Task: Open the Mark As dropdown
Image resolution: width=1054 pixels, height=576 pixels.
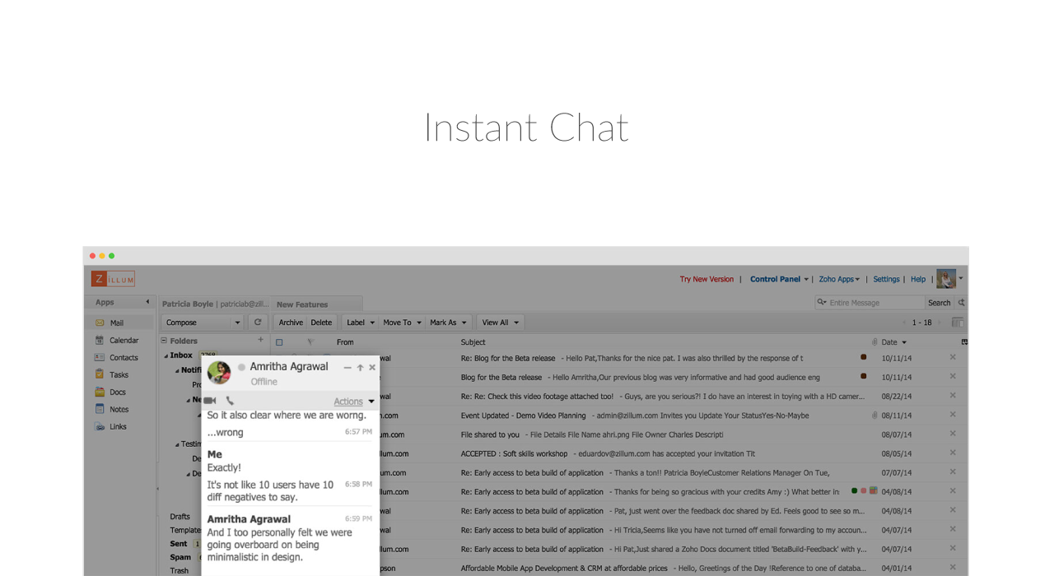Action: point(448,323)
